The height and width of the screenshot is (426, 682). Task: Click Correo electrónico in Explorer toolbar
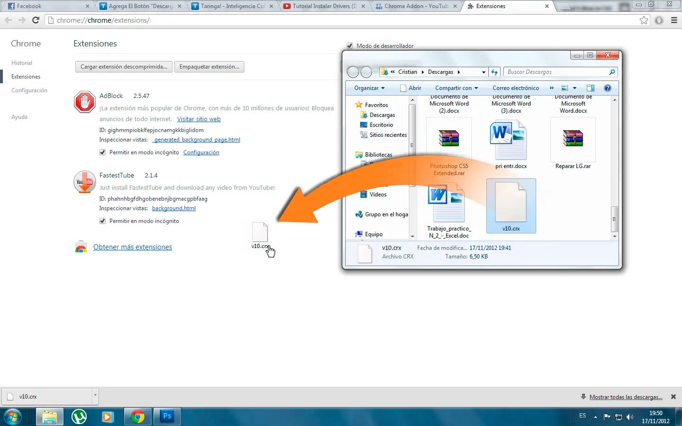click(516, 88)
